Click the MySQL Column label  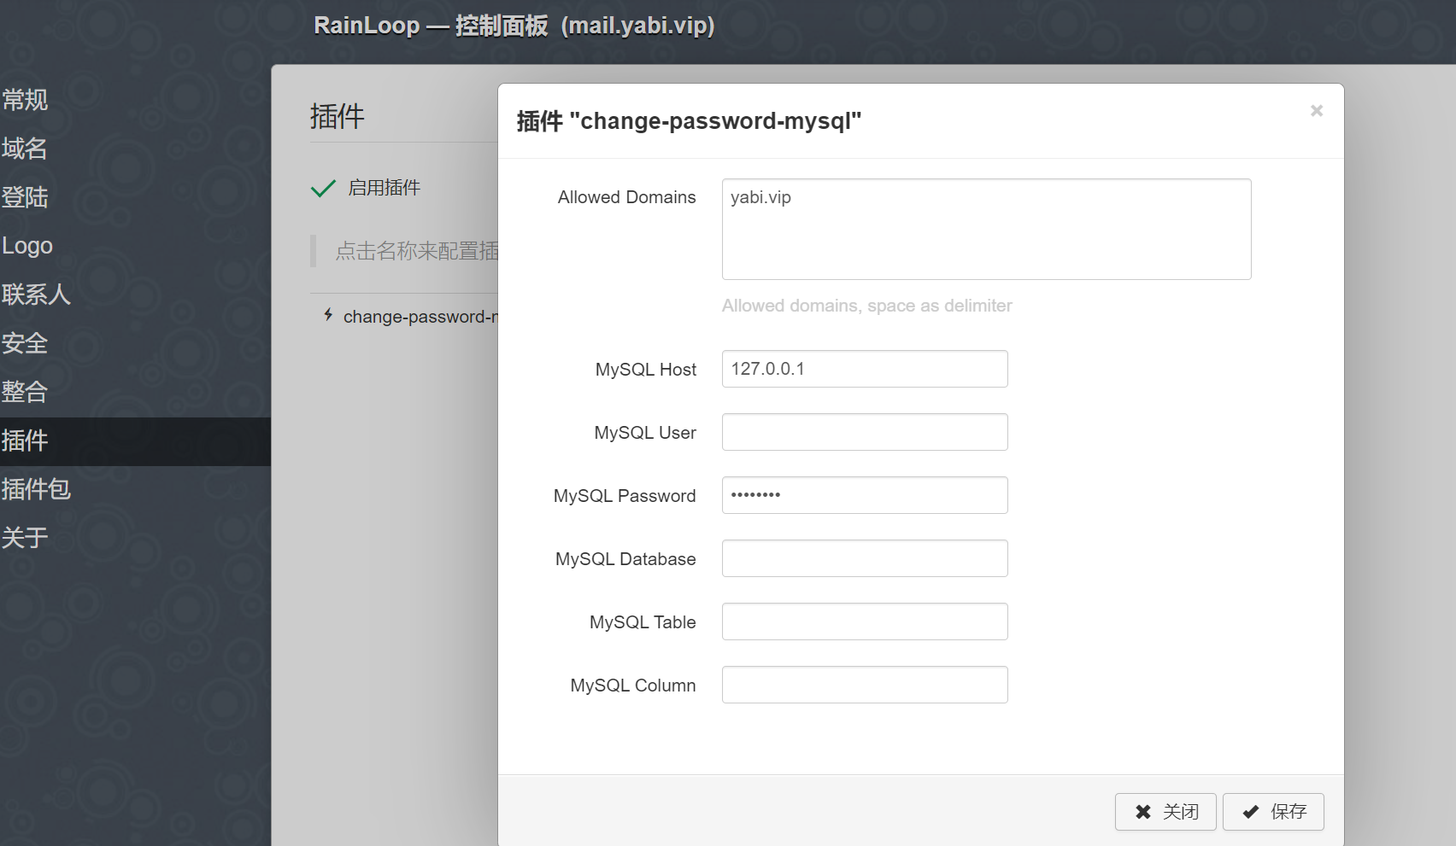(x=633, y=686)
